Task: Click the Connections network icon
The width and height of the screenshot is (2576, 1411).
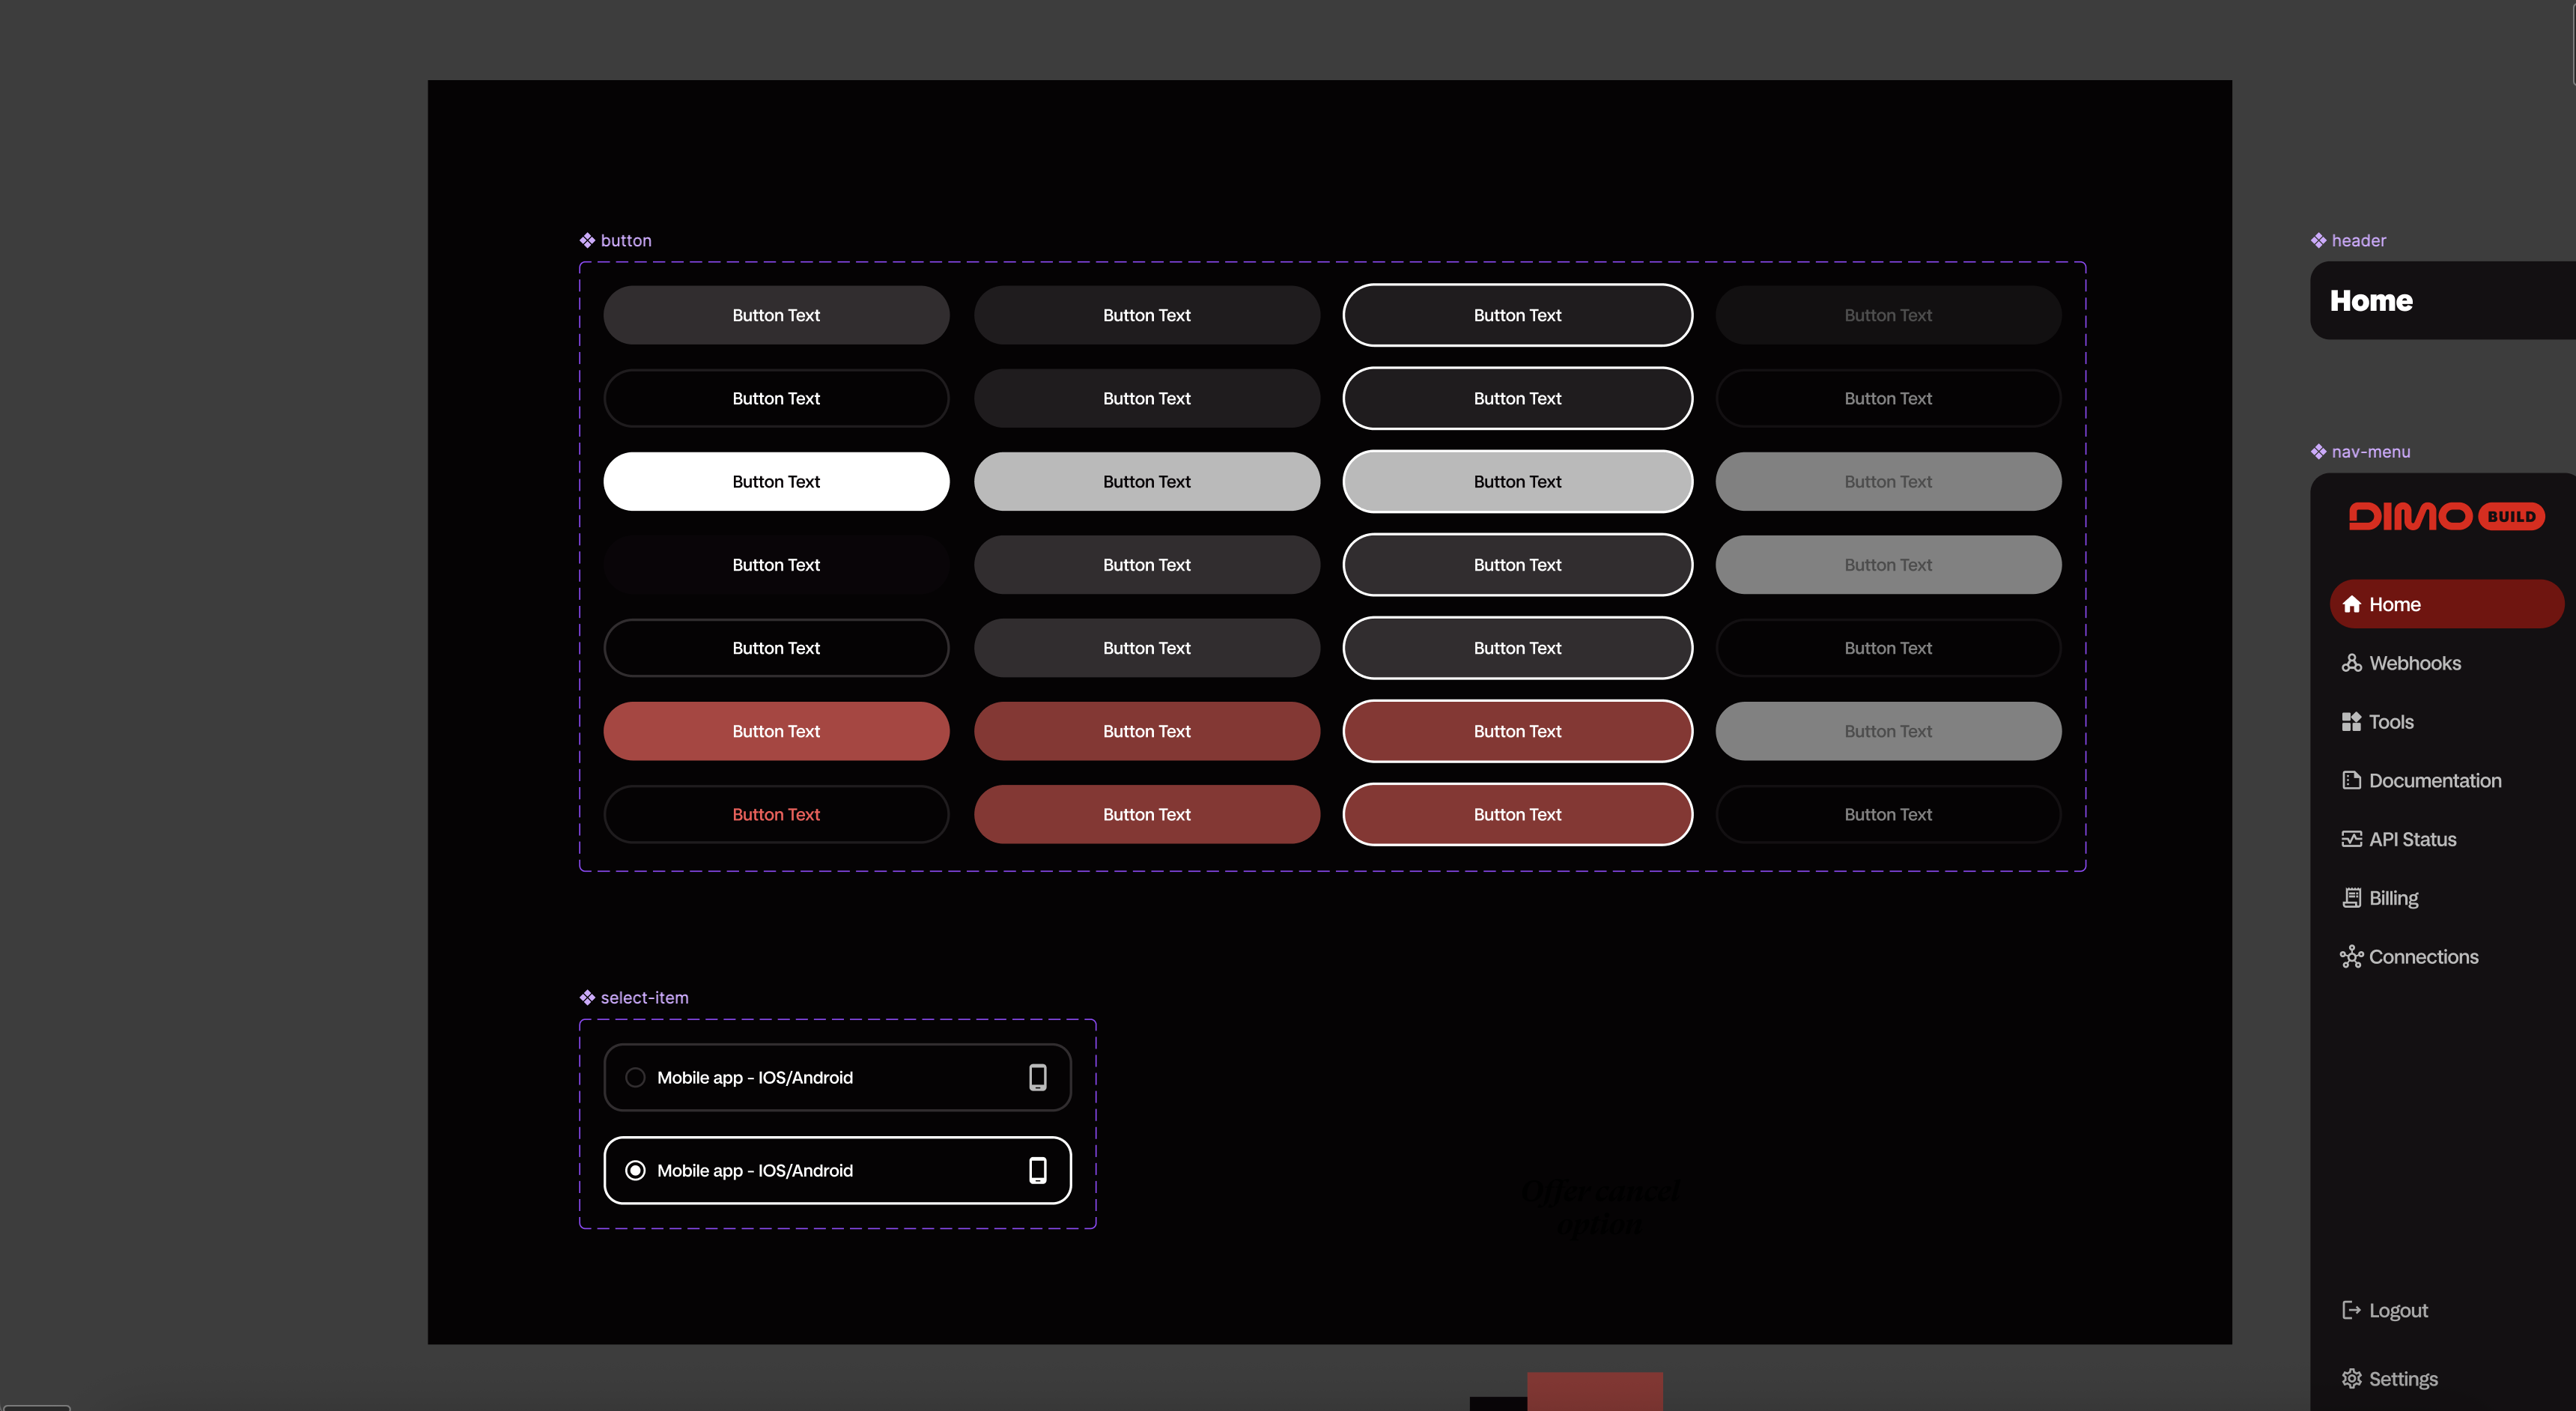Action: (2352, 956)
